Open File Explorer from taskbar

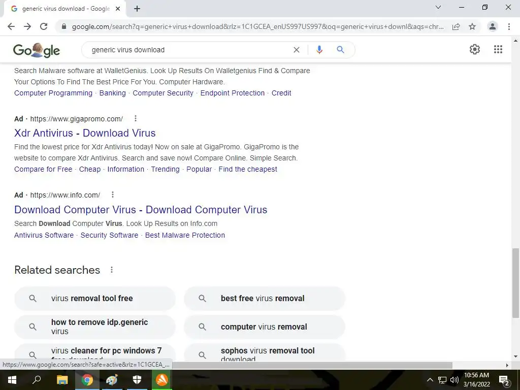tap(62, 380)
